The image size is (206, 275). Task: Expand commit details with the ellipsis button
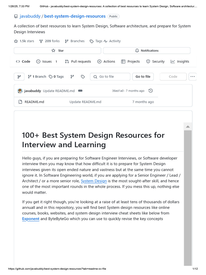click(80, 91)
